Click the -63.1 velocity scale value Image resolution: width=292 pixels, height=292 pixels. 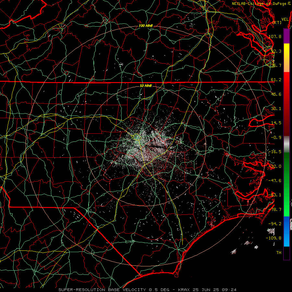tap(275, 195)
